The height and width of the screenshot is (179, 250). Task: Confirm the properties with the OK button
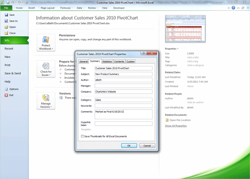pyautogui.click(x=129, y=146)
